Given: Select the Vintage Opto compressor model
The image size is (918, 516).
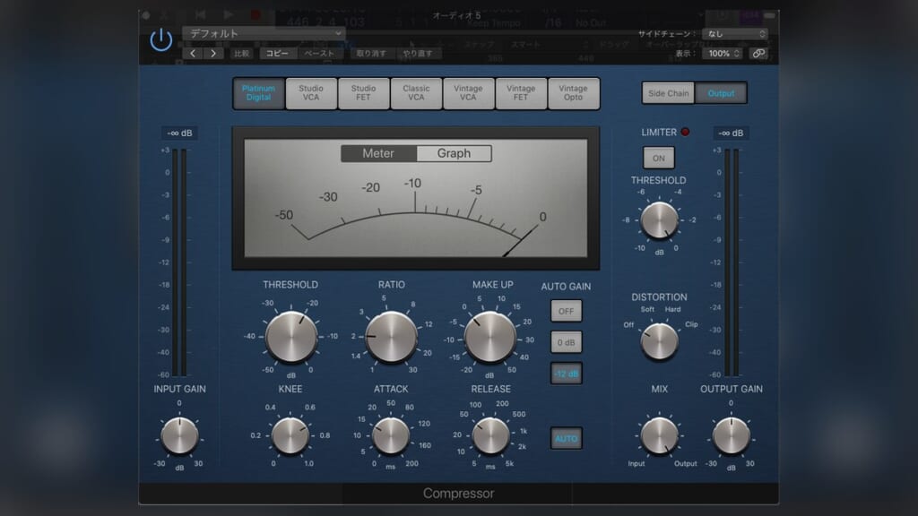Looking at the screenshot, I should coord(573,93).
